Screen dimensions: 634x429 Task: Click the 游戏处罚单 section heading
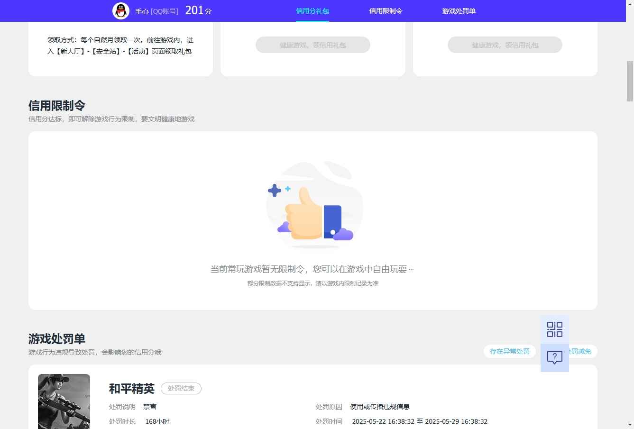57,339
